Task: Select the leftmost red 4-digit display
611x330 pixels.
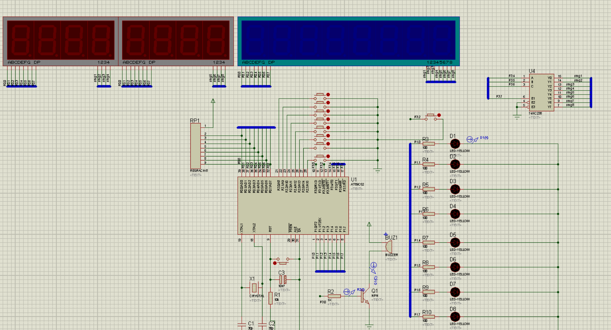Action: (x=61, y=40)
